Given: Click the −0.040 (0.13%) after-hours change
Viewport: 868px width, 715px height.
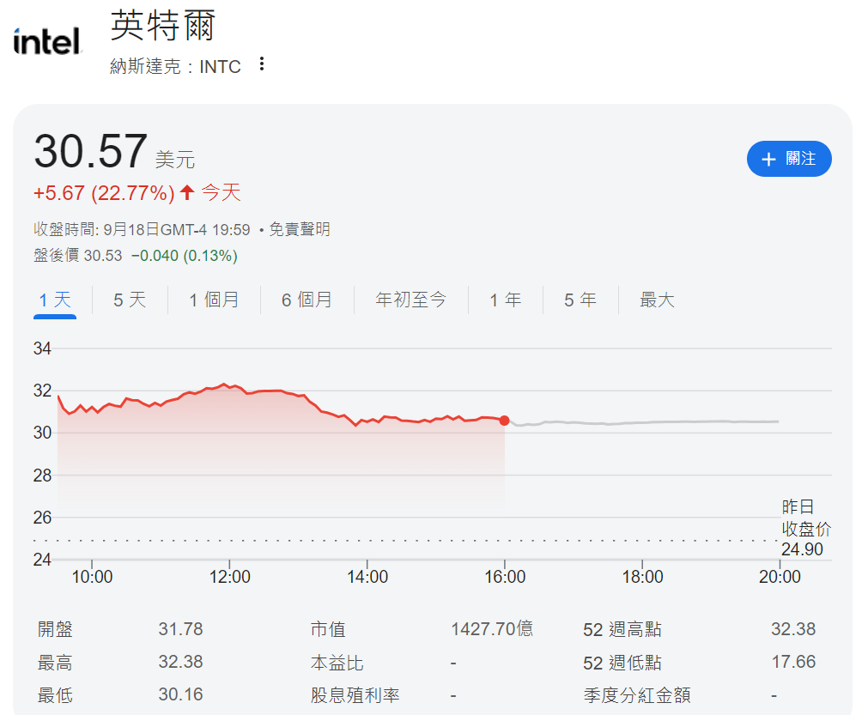Looking at the screenshot, I should 185,255.
